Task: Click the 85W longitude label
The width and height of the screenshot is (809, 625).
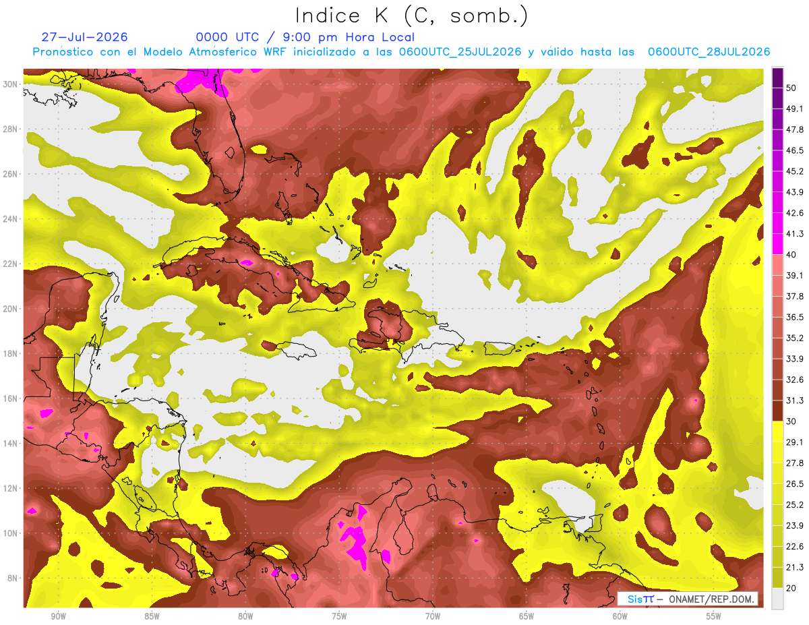Action: (152, 616)
